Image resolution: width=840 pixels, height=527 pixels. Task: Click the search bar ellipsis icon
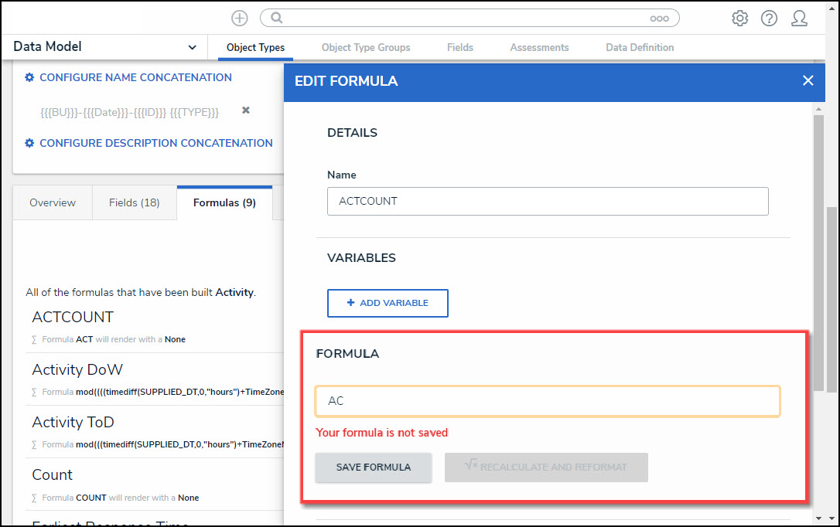pos(659,18)
